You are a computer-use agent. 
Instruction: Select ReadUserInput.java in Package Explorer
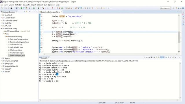point(17,55)
